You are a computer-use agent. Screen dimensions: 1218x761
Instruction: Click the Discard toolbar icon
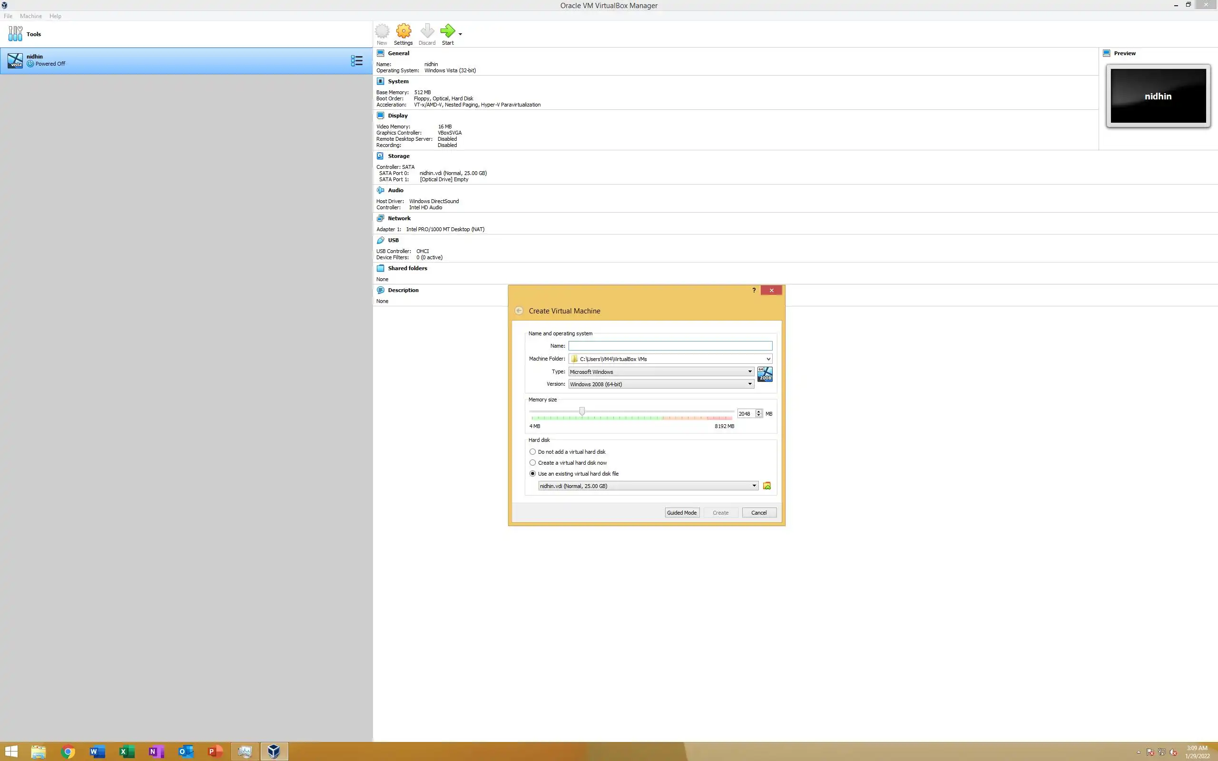coord(427,31)
